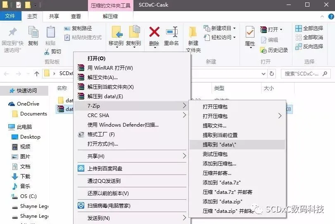The image size is (335, 224).
Task: Click 全部选择 select all
Action: tap(309, 28)
